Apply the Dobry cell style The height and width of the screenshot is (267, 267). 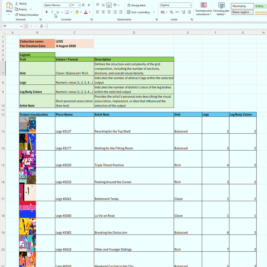261,6
